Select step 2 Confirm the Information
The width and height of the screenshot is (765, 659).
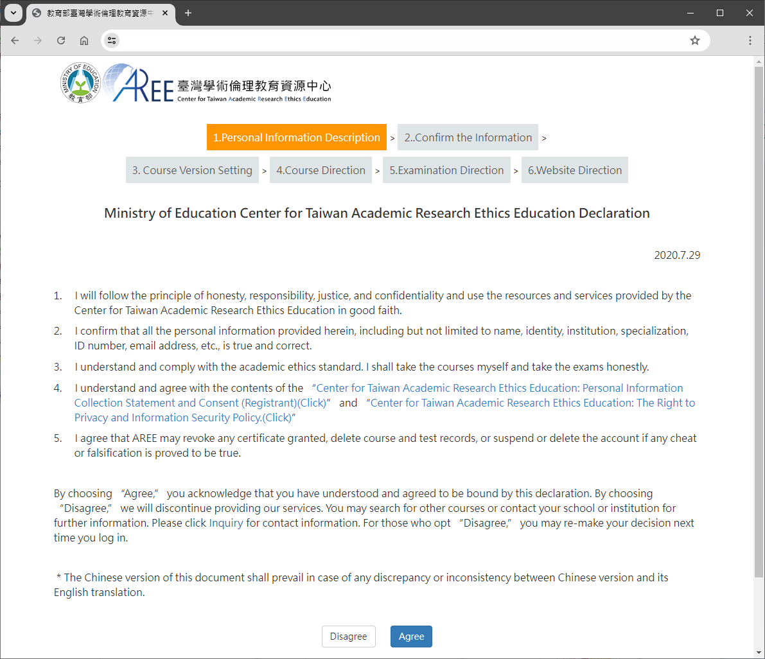[468, 137]
